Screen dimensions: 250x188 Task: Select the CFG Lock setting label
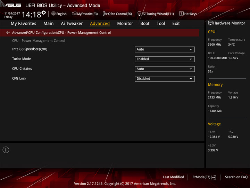(19, 78)
